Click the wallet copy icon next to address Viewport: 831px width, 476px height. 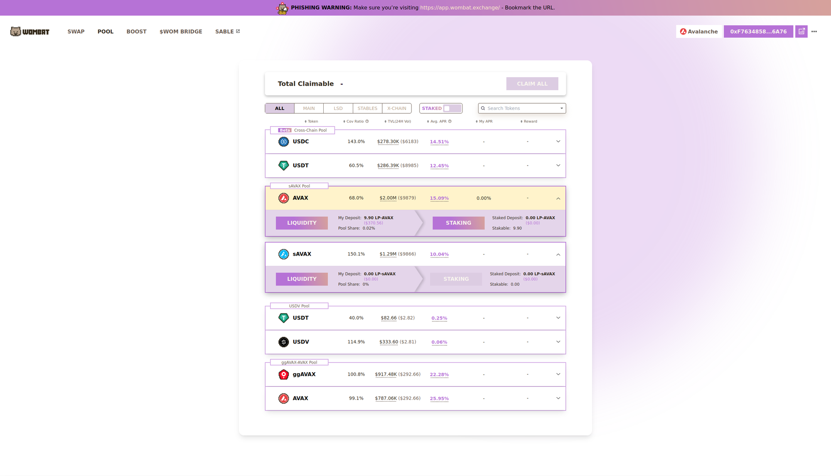click(801, 32)
